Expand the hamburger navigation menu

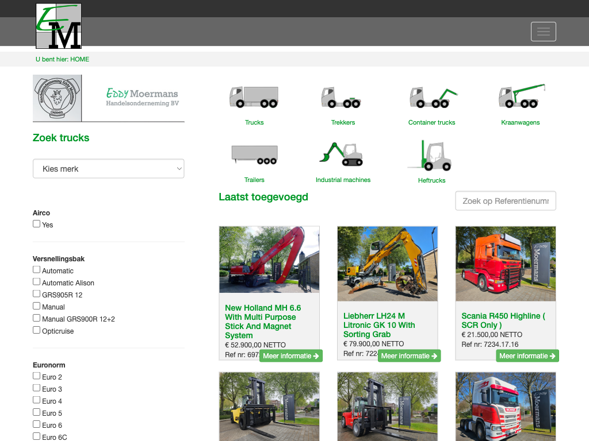click(543, 32)
